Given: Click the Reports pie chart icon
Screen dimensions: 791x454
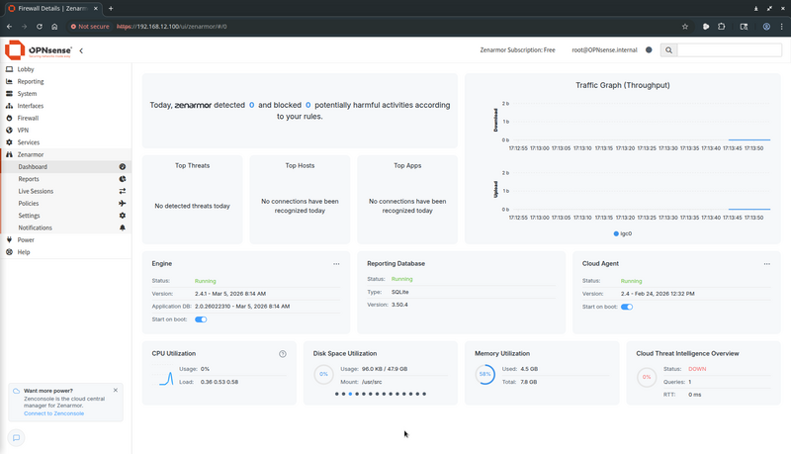Looking at the screenshot, I should click(x=122, y=179).
